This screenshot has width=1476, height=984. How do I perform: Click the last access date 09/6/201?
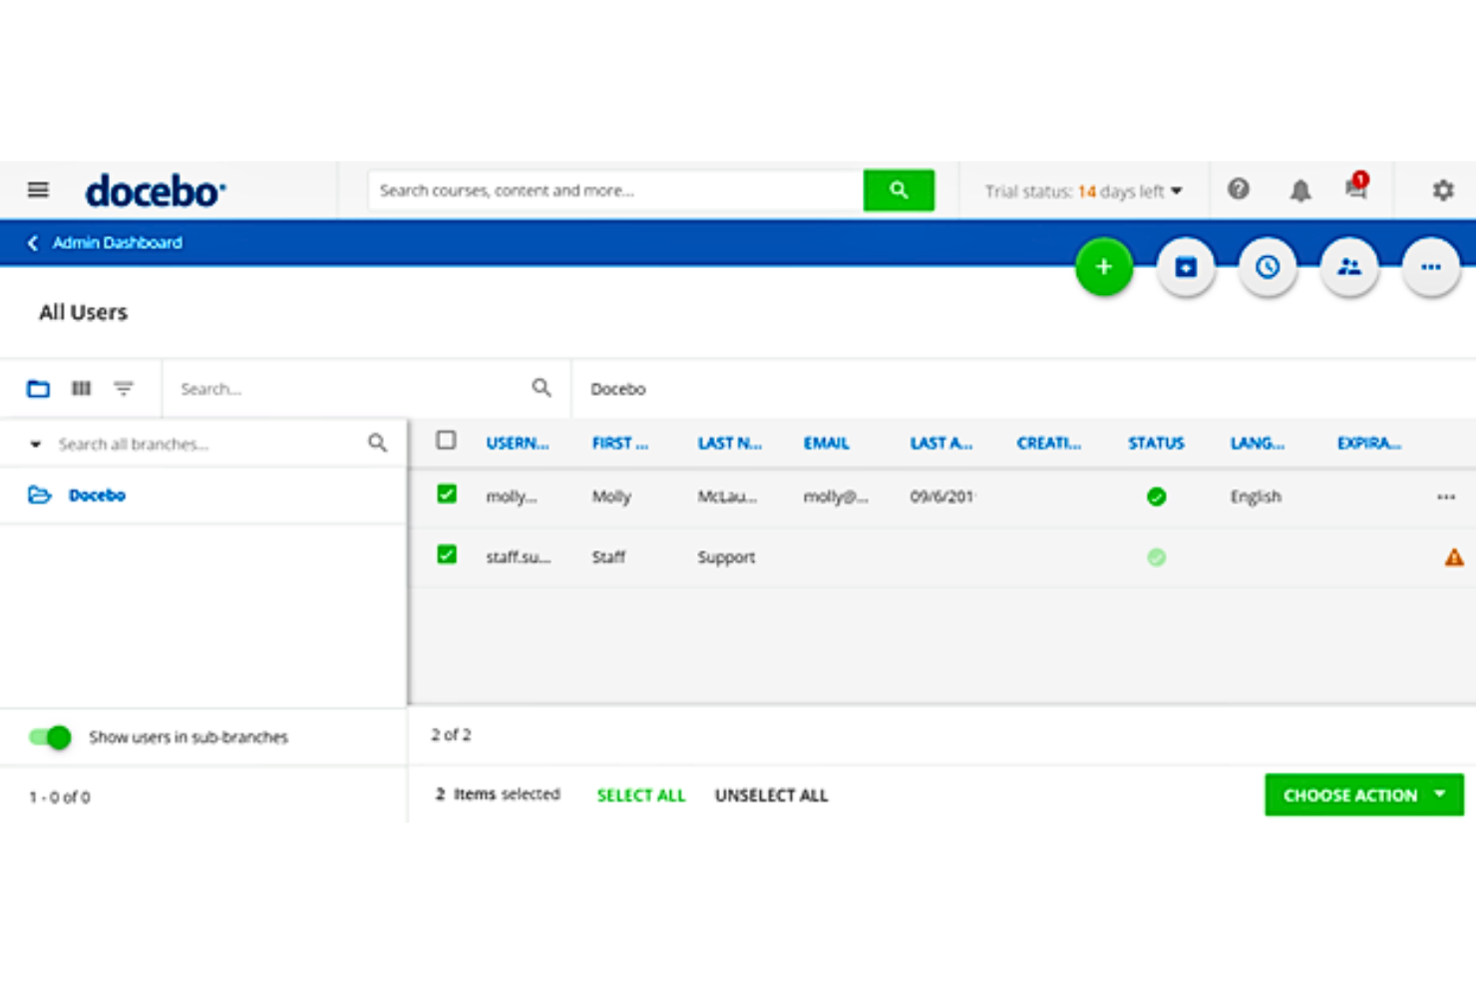point(941,496)
